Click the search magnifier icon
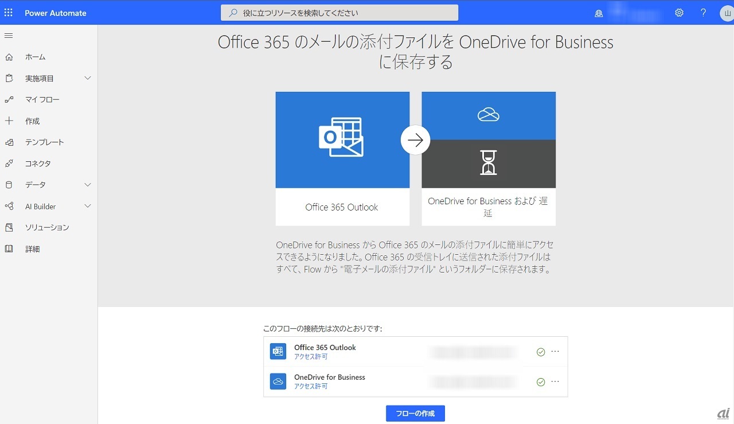Screen dimensions: 734x424 [x=233, y=13]
